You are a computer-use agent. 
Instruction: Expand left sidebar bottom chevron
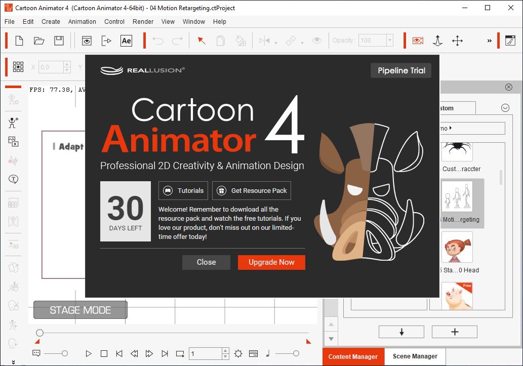[x=13, y=362]
